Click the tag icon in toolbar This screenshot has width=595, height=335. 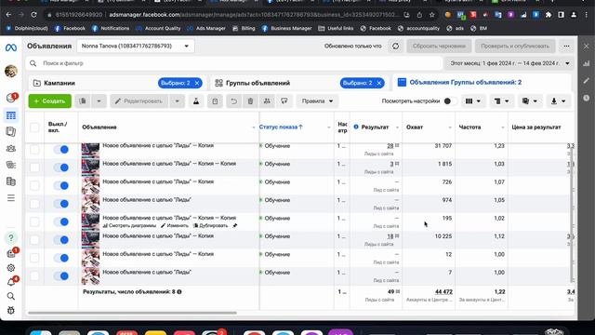284,101
